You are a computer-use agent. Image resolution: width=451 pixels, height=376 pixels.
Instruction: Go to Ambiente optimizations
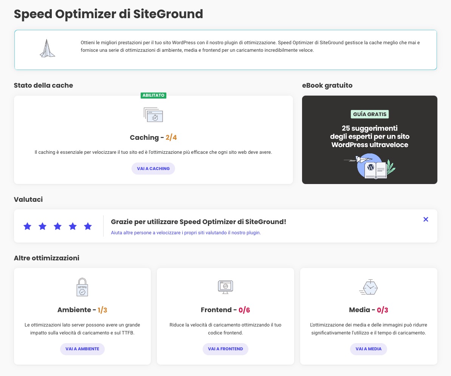coord(82,349)
